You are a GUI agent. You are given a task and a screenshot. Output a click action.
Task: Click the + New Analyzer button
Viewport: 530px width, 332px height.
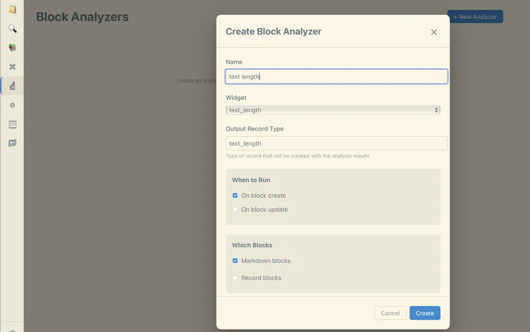point(475,17)
